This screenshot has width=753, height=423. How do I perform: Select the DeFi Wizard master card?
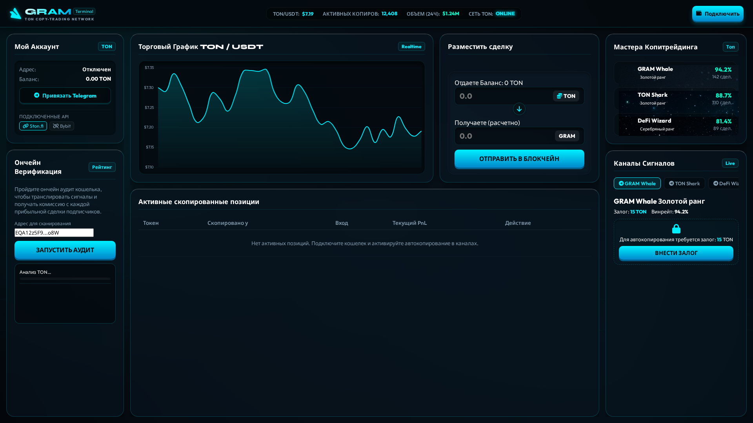tap(676, 125)
